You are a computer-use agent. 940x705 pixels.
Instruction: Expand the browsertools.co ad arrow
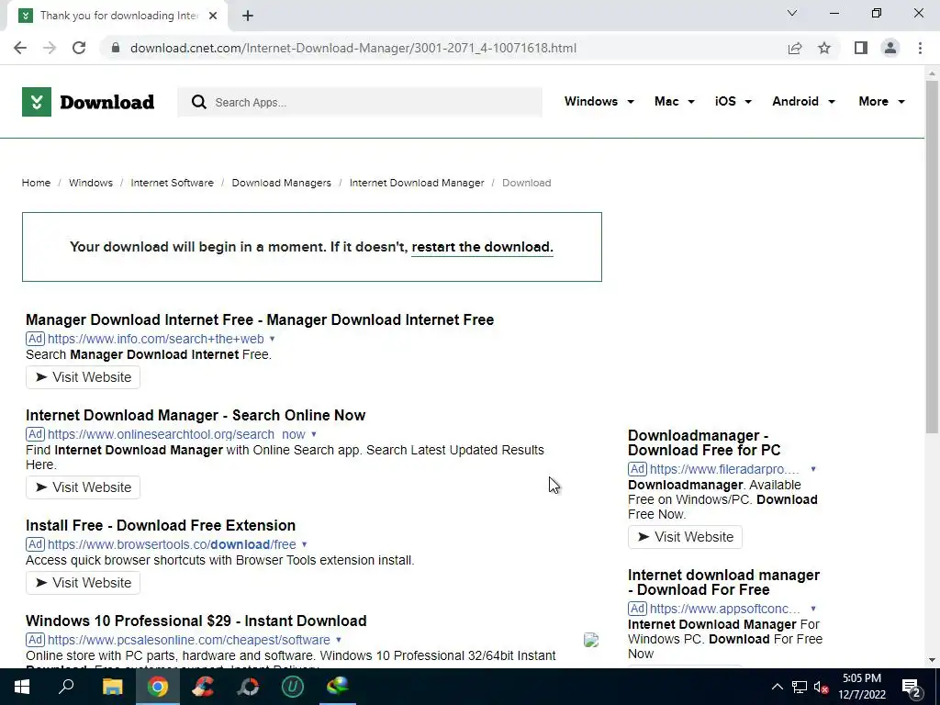(305, 544)
